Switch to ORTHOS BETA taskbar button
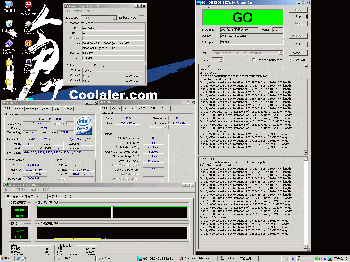Viewport: 350px width, 262px height. [x=157, y=258]
